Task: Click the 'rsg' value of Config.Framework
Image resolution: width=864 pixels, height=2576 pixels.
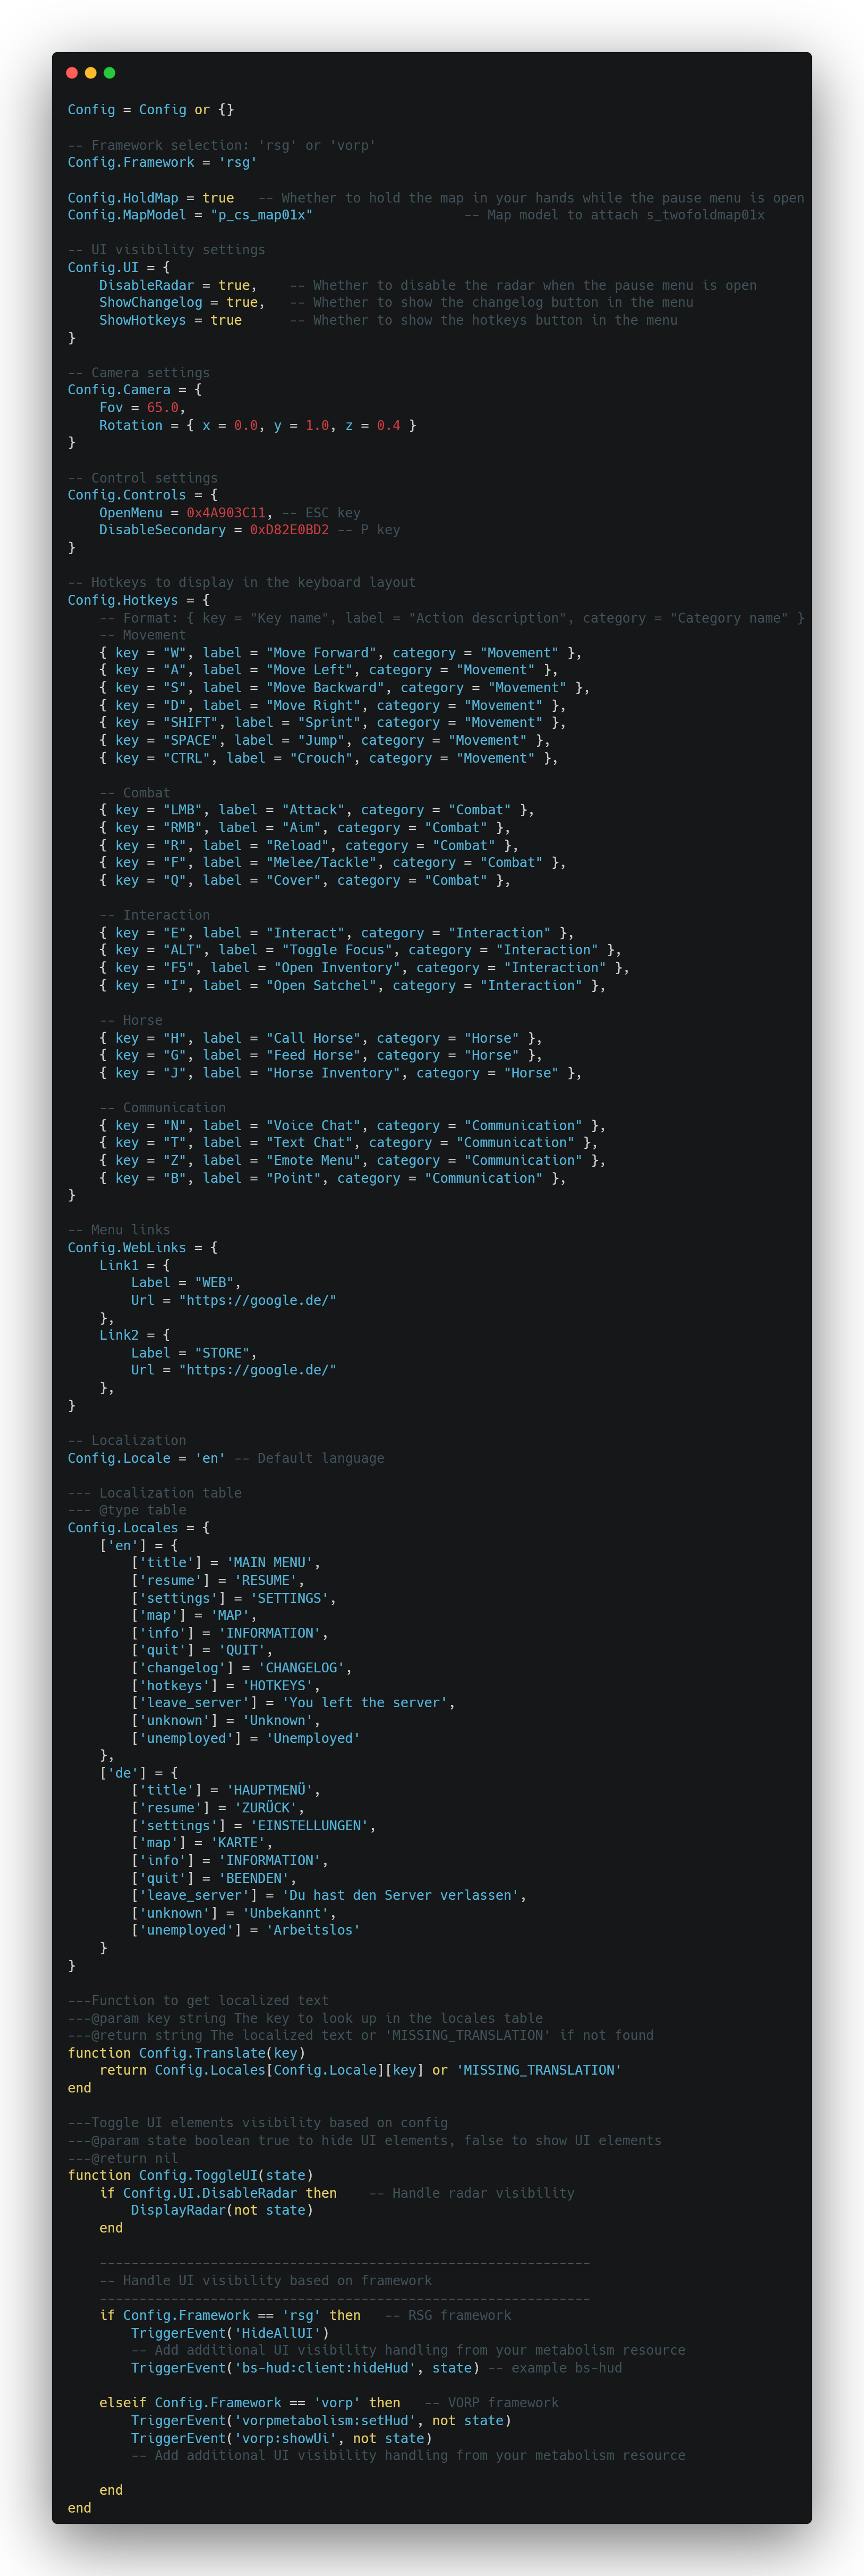Action: click(237, 162)
